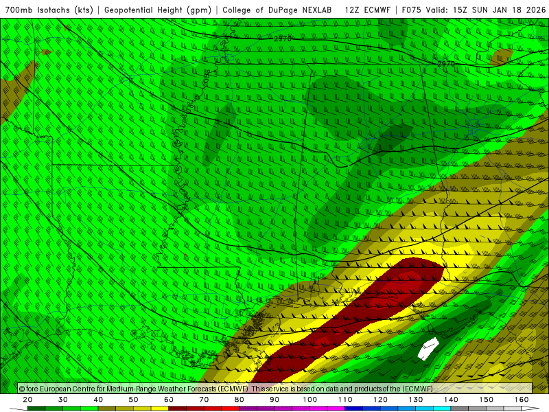Click the color scale value 150
Viewport: 549px width, 412px height.
(487, 400)
